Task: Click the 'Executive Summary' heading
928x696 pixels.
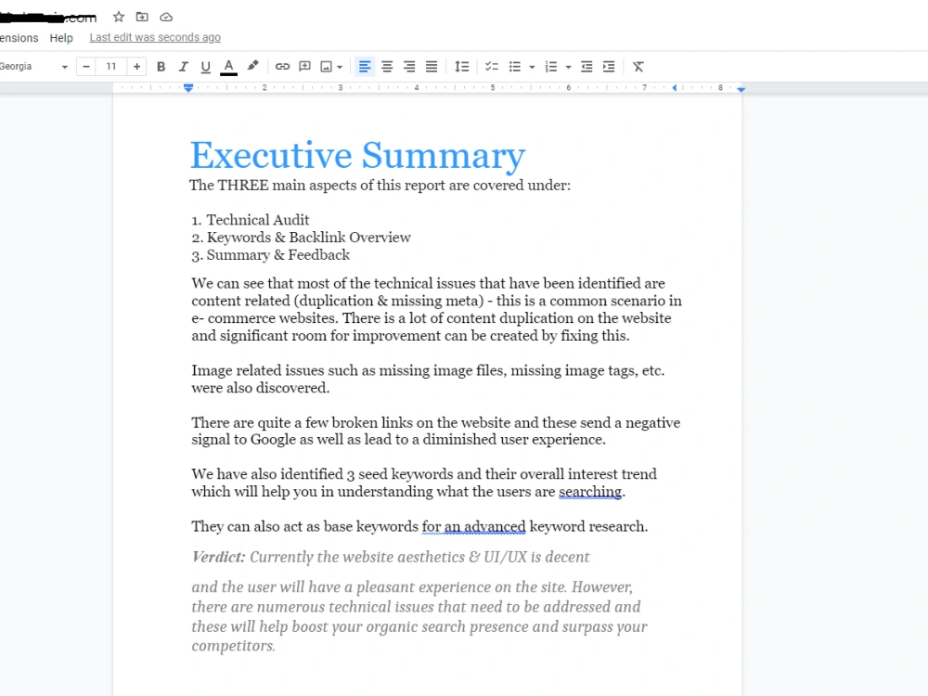Action: click(357, 156)
